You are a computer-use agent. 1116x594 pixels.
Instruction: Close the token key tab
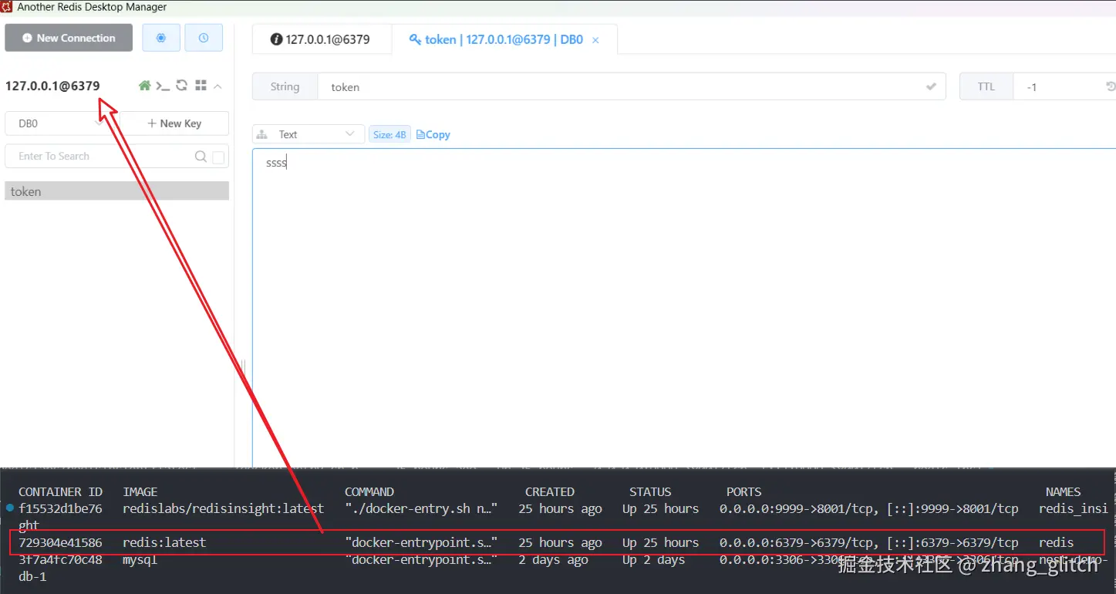[x=595, y=40]
